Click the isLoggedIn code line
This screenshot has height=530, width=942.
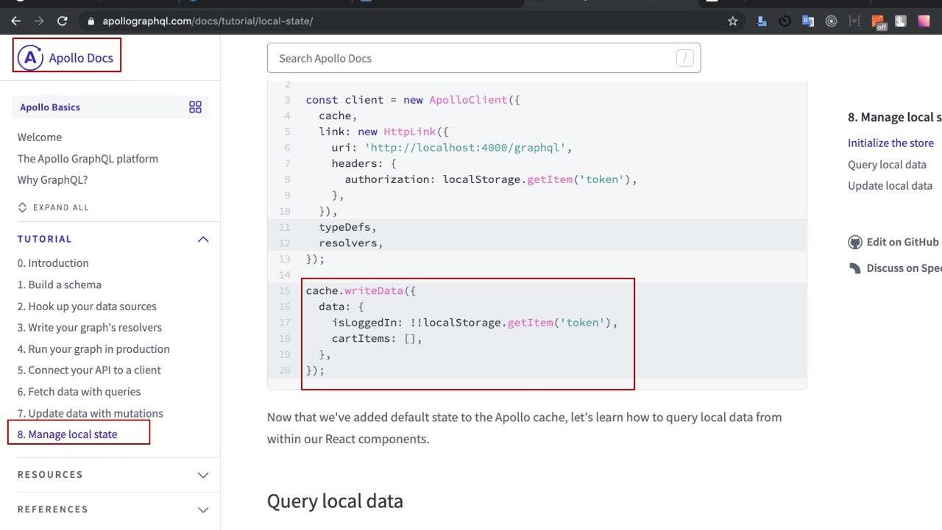click(x=475, y=323)
